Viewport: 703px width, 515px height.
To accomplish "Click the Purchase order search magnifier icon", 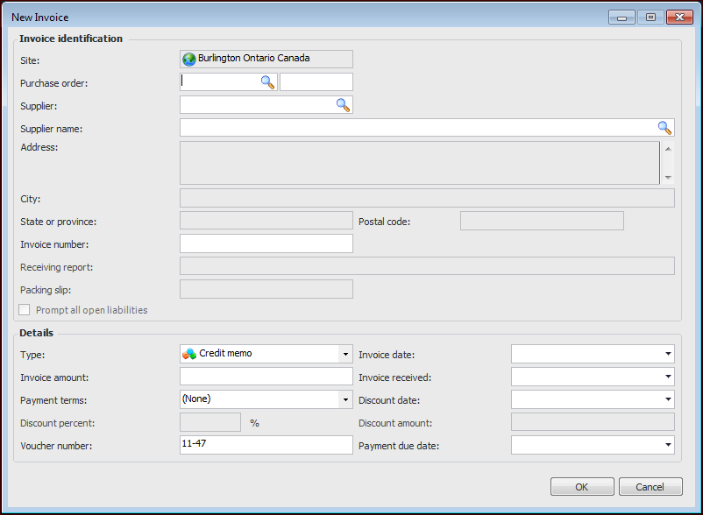I will [x=267, y=82].
